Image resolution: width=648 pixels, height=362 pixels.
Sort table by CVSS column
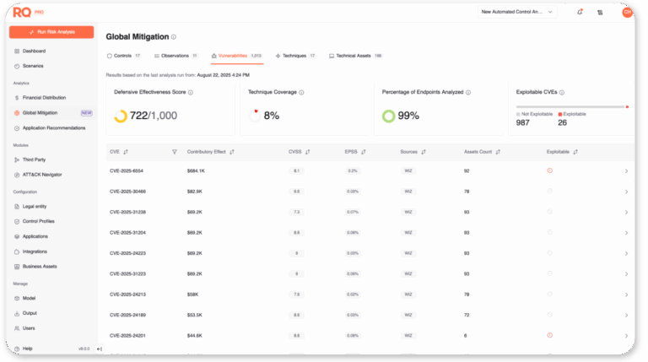pos(307,152)
